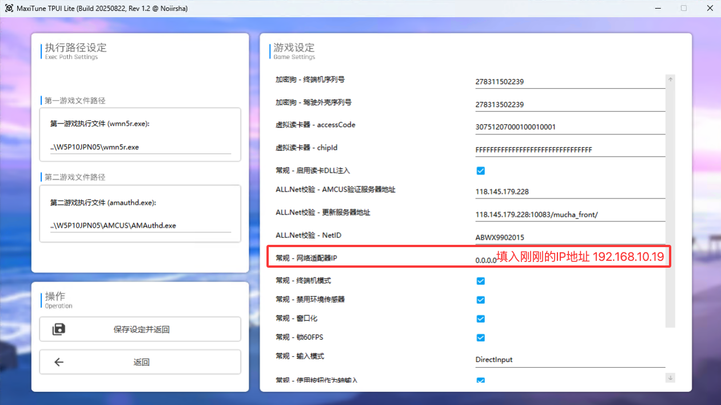The image size is (721, 405).
Task: Click the game settings vertical scrollbar track
Action: [671, 229]
